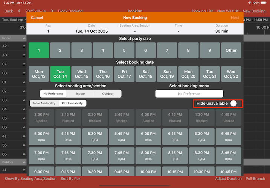This screenshot has width=270, height=188.
Task: Open Adjust Duration in bottom bar
Action: click(228, 179)
